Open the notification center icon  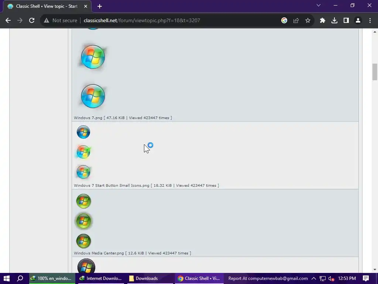click(x=366, y=278)
